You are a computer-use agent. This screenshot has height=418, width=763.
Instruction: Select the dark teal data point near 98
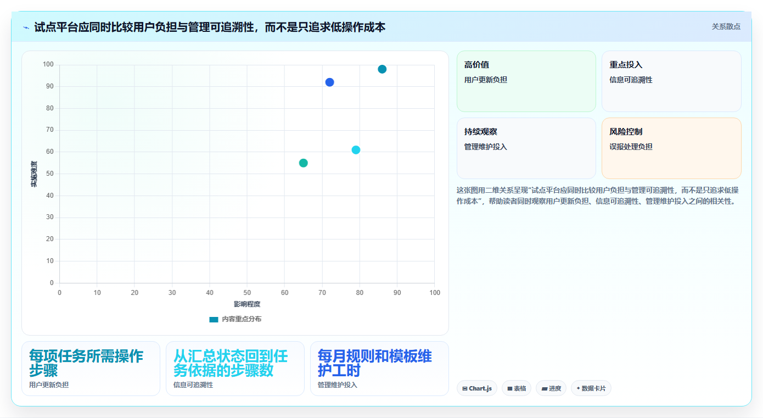point(382,69)
